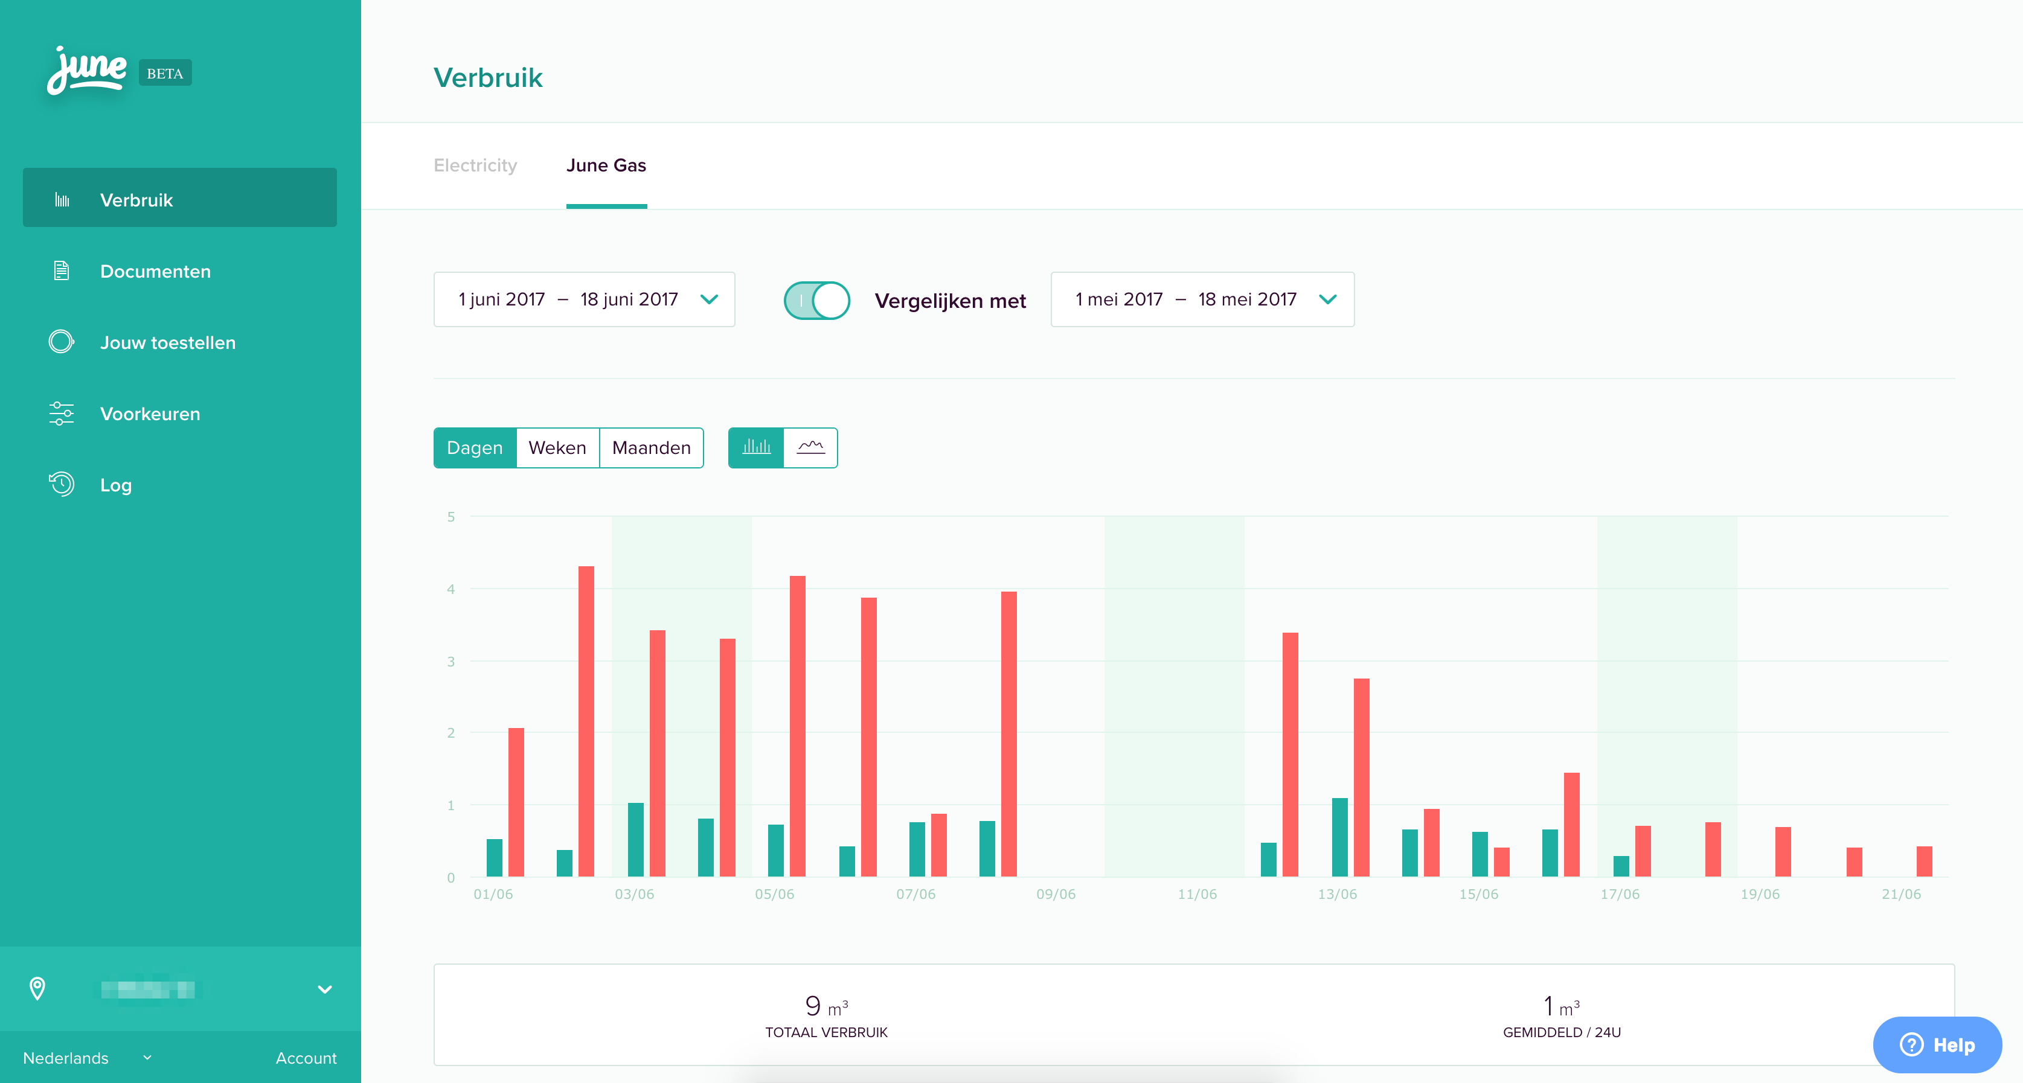Click the June logo in sidebar
This screenshot has width=2023, height=1083.
click(87, 71)
